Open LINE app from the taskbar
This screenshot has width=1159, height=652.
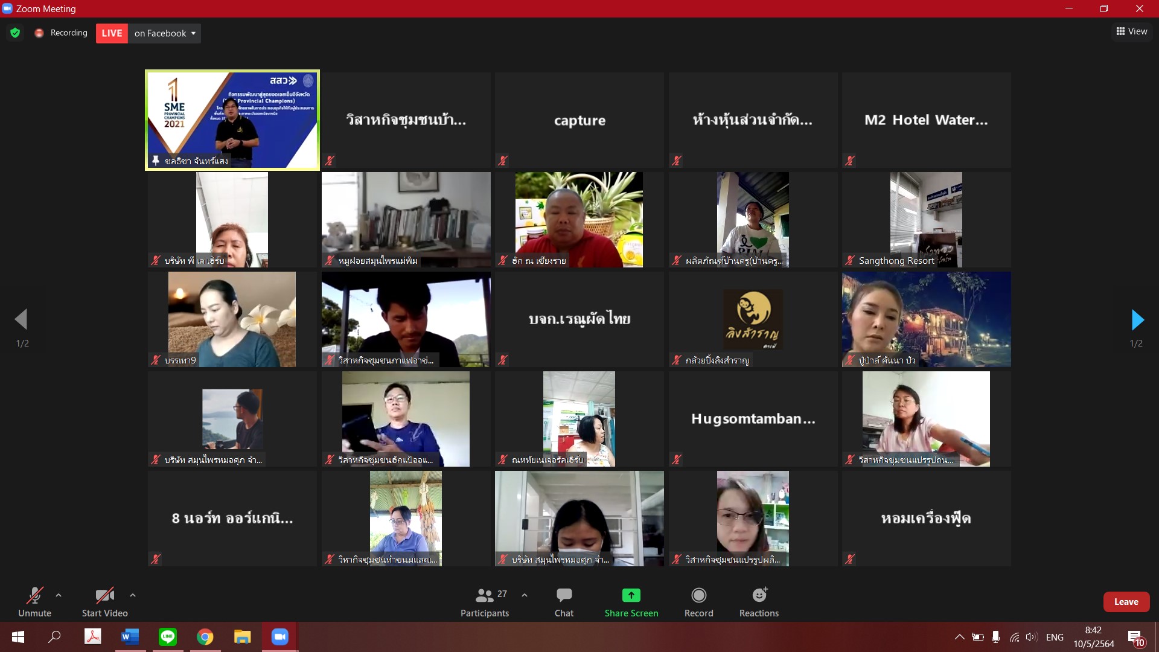point(167,637)
